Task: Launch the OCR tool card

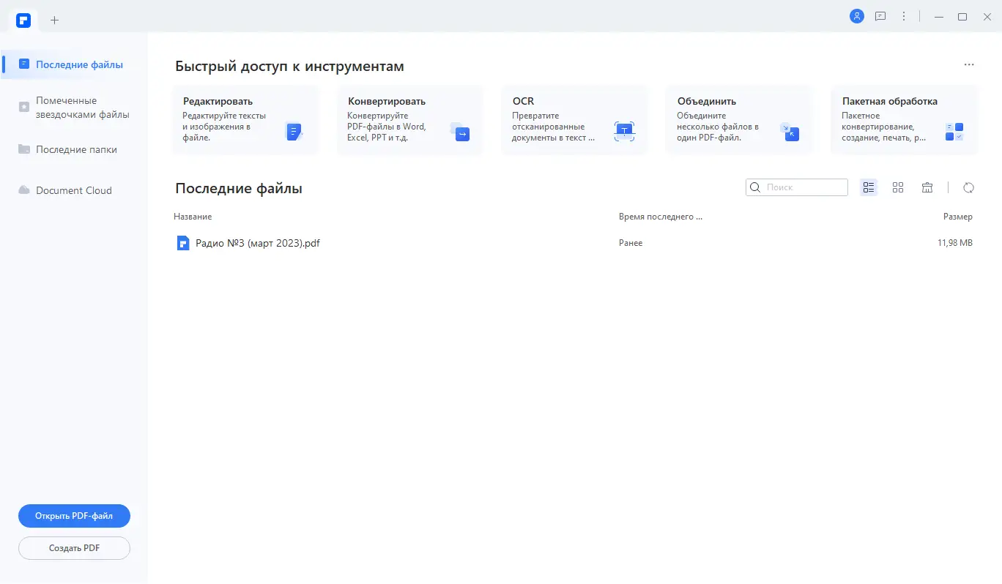Action: [574, 120]
